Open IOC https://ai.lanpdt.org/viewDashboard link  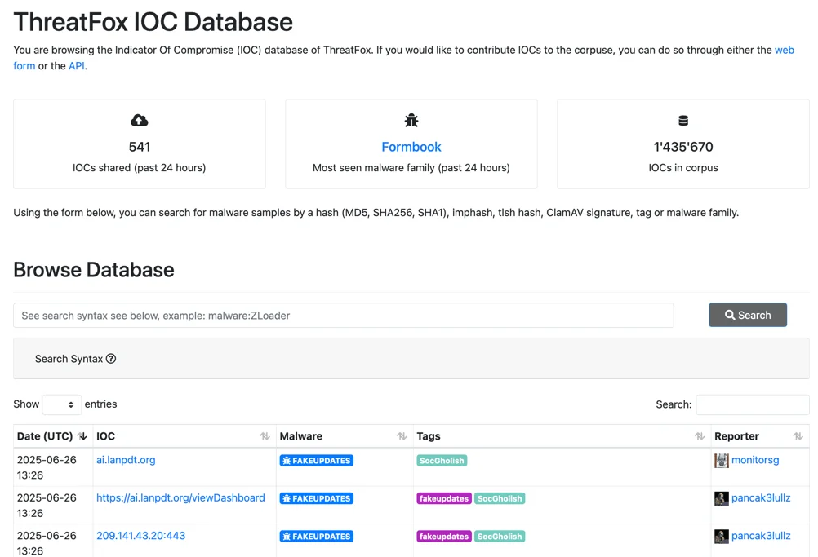[x=180, y=497]
